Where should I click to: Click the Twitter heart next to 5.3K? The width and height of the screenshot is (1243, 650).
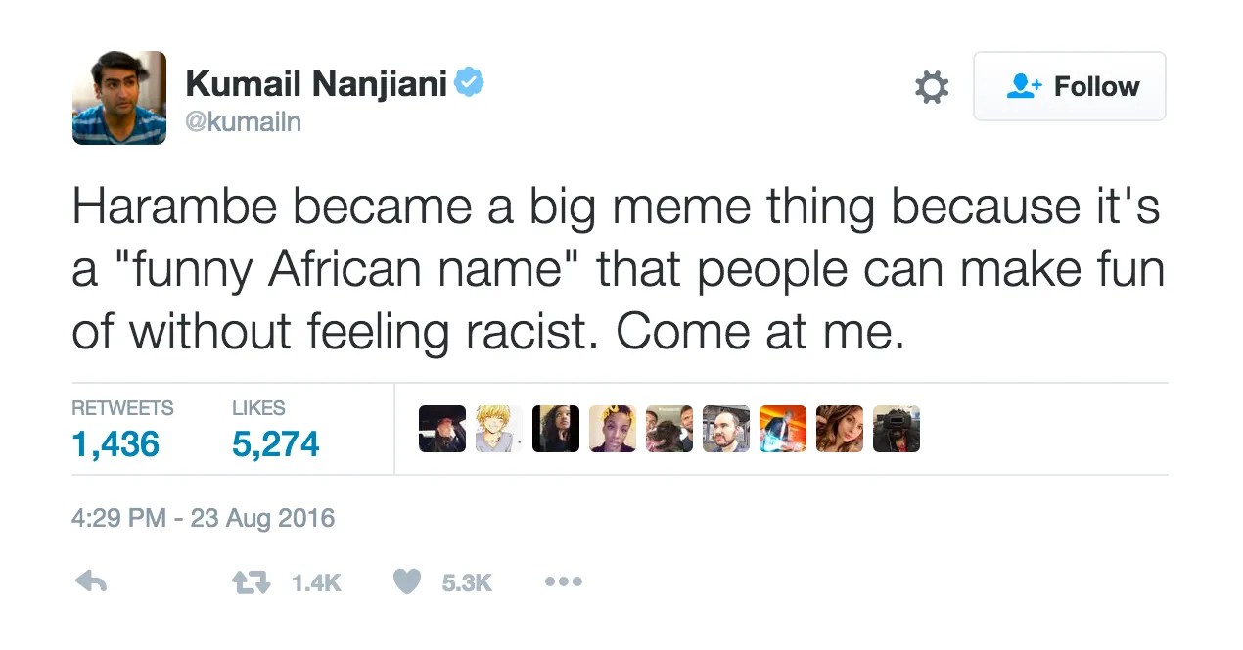point(406,580)
